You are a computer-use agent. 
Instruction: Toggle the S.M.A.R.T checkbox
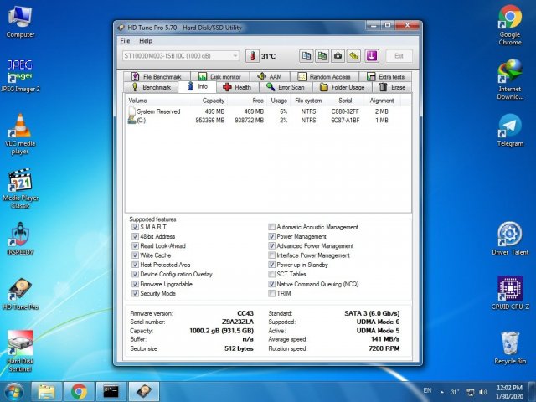[x=136, y=227]
